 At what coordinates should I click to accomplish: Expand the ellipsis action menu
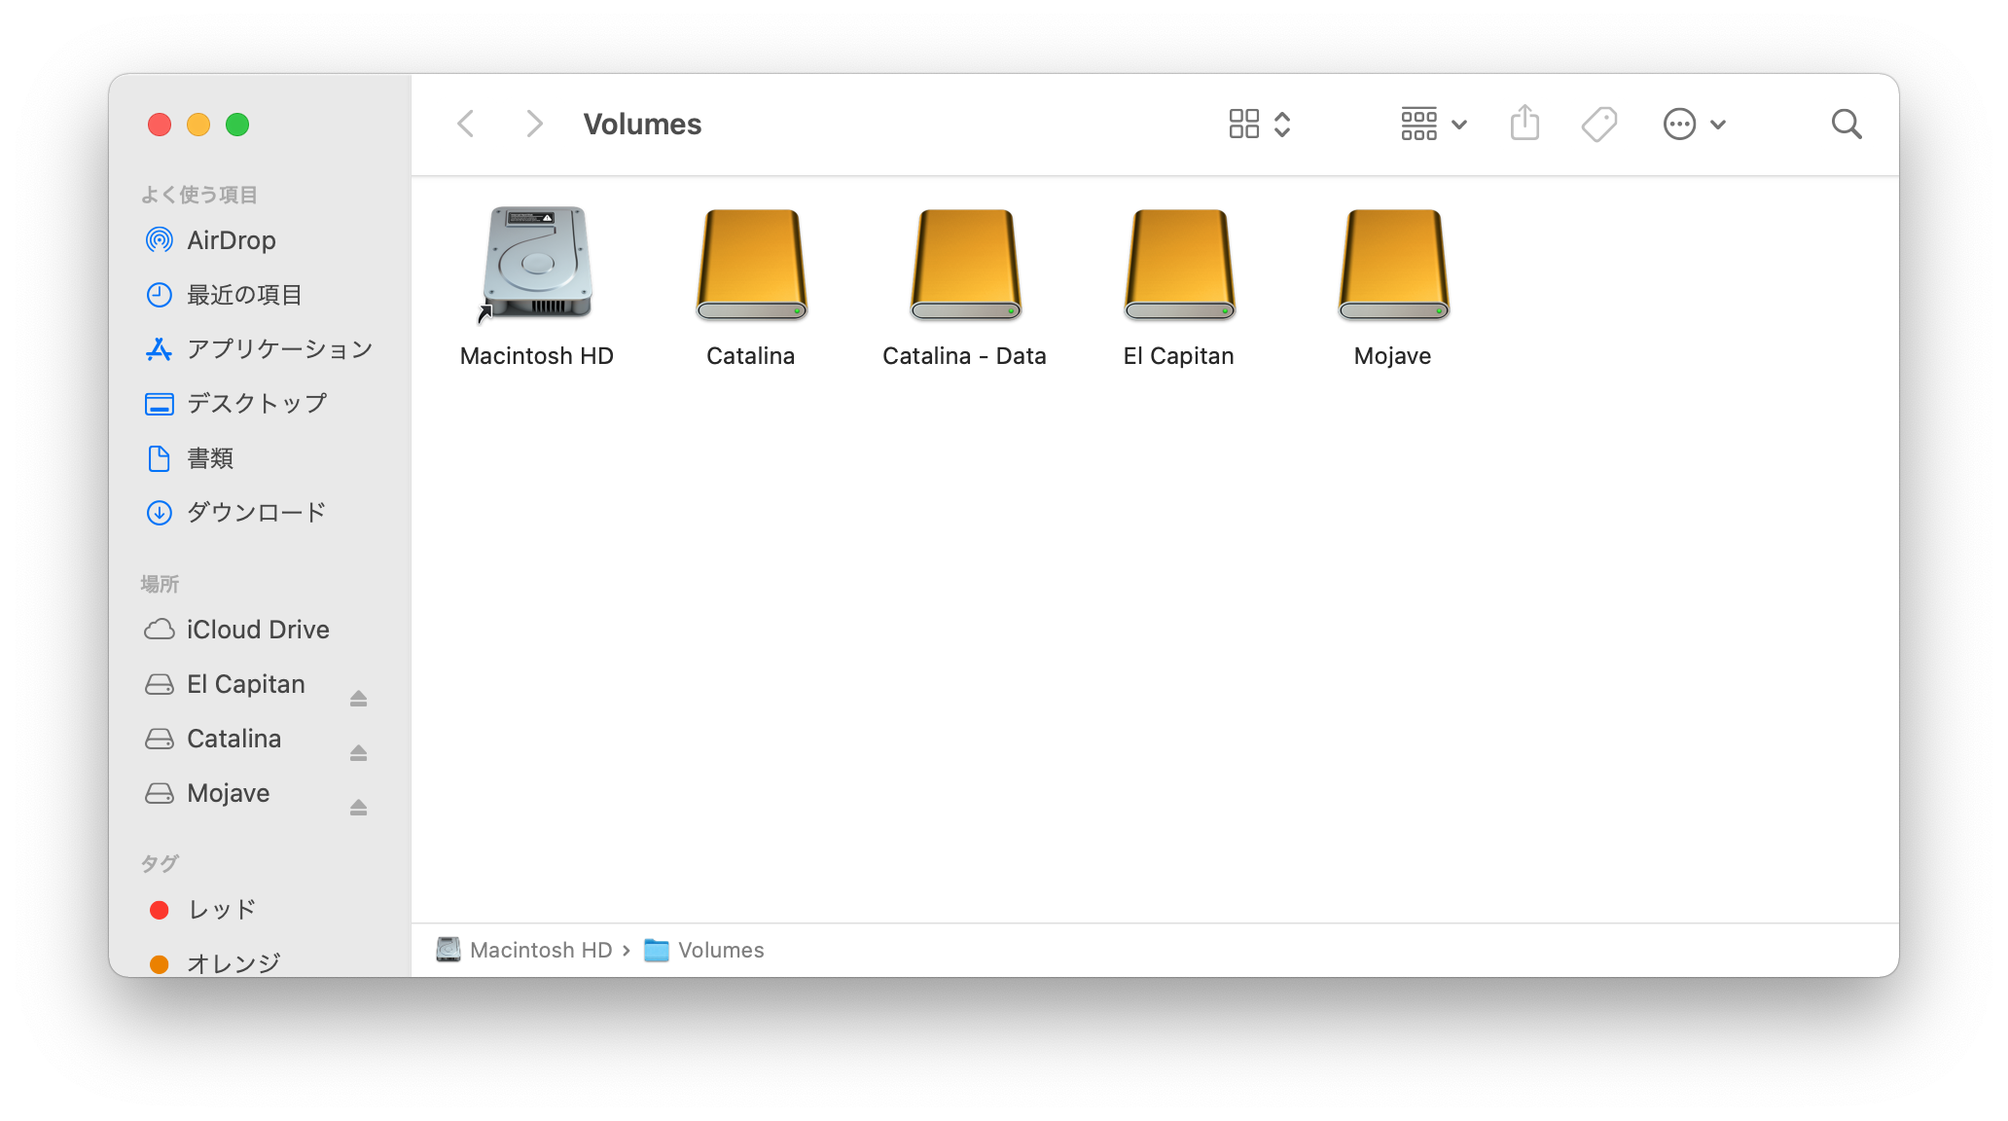click(1694, 124)
